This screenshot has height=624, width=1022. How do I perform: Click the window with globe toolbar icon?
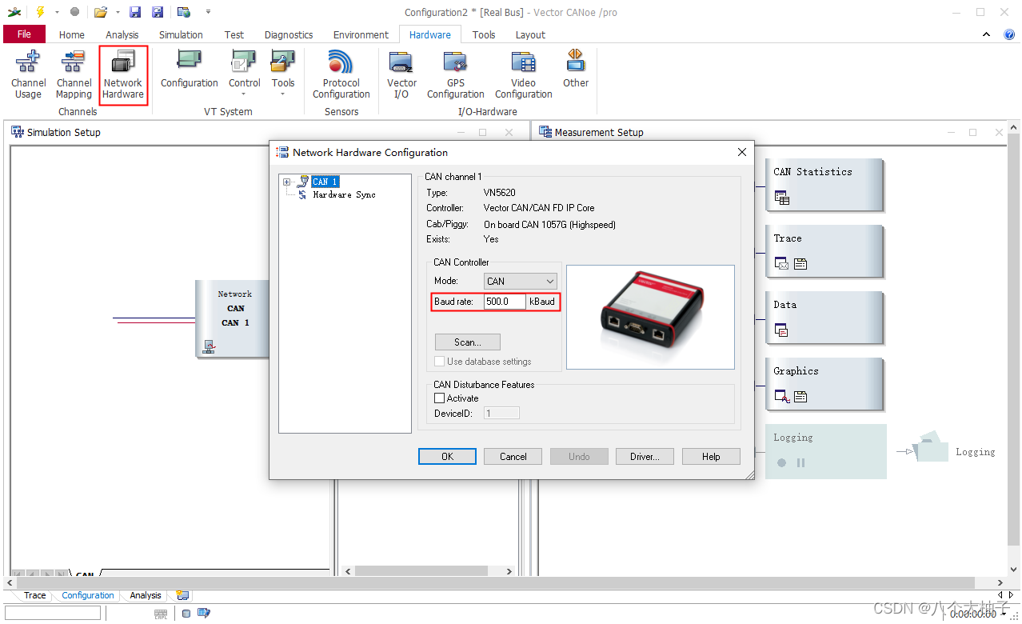184,12
